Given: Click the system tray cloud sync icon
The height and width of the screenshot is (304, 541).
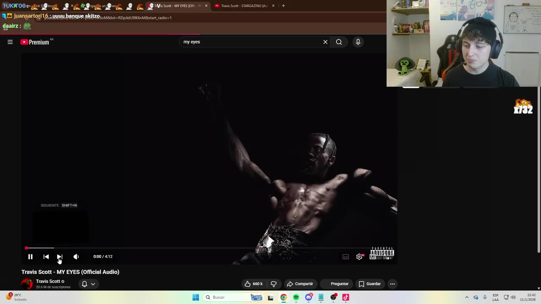Looking at the screenshot, I should [476, 297].
